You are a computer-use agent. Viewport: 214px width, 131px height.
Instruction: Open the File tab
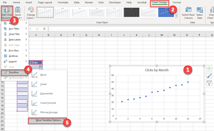pos(5,2)
